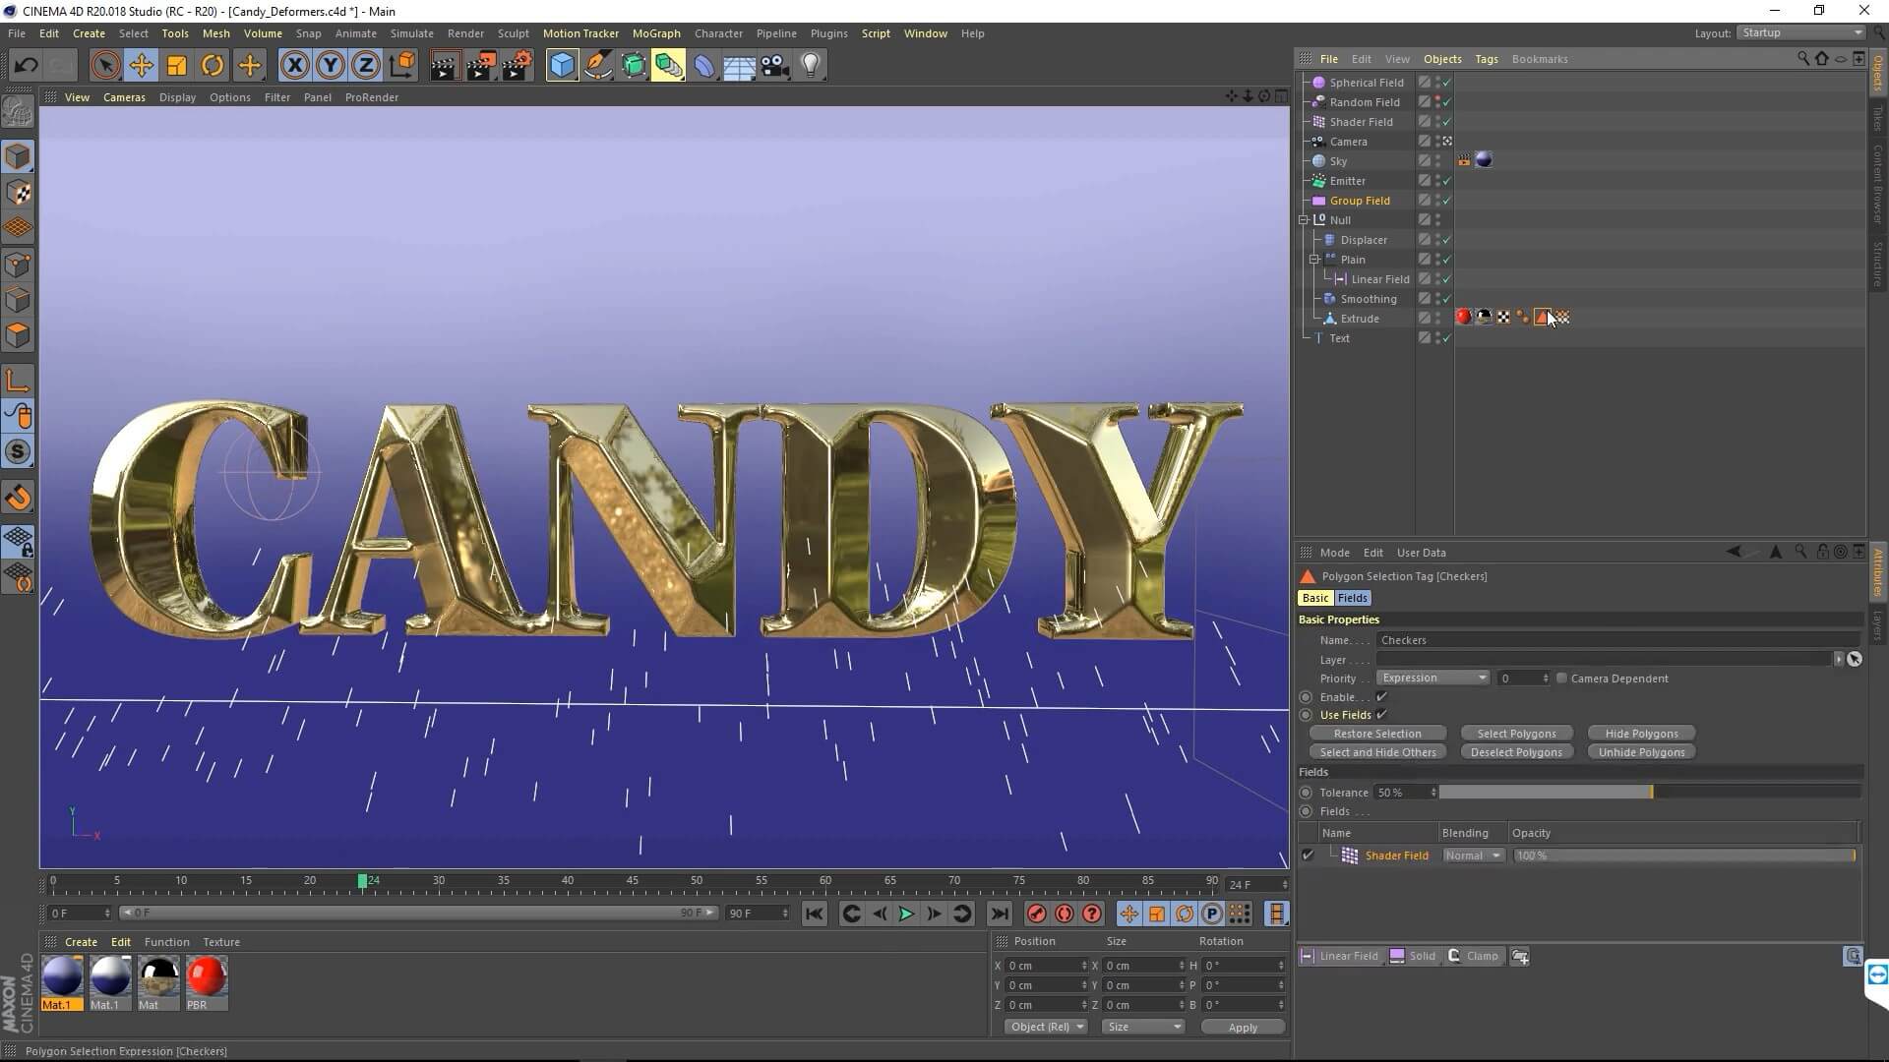Select the Move tool in top toolbar
Viewport: 1889px width, 1062px height.
[x=141, y=66]
